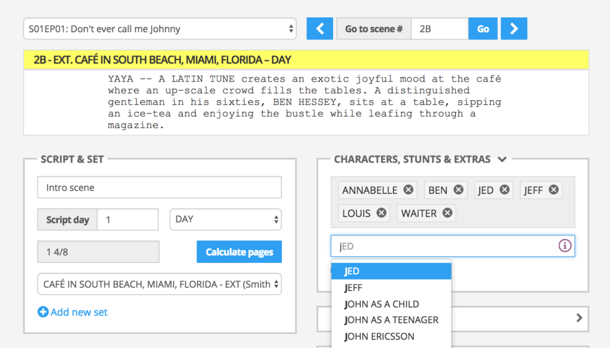Click the Go button to jump to scene 2B
Screen dimensions: 610x348
click(x=483, y=28)
